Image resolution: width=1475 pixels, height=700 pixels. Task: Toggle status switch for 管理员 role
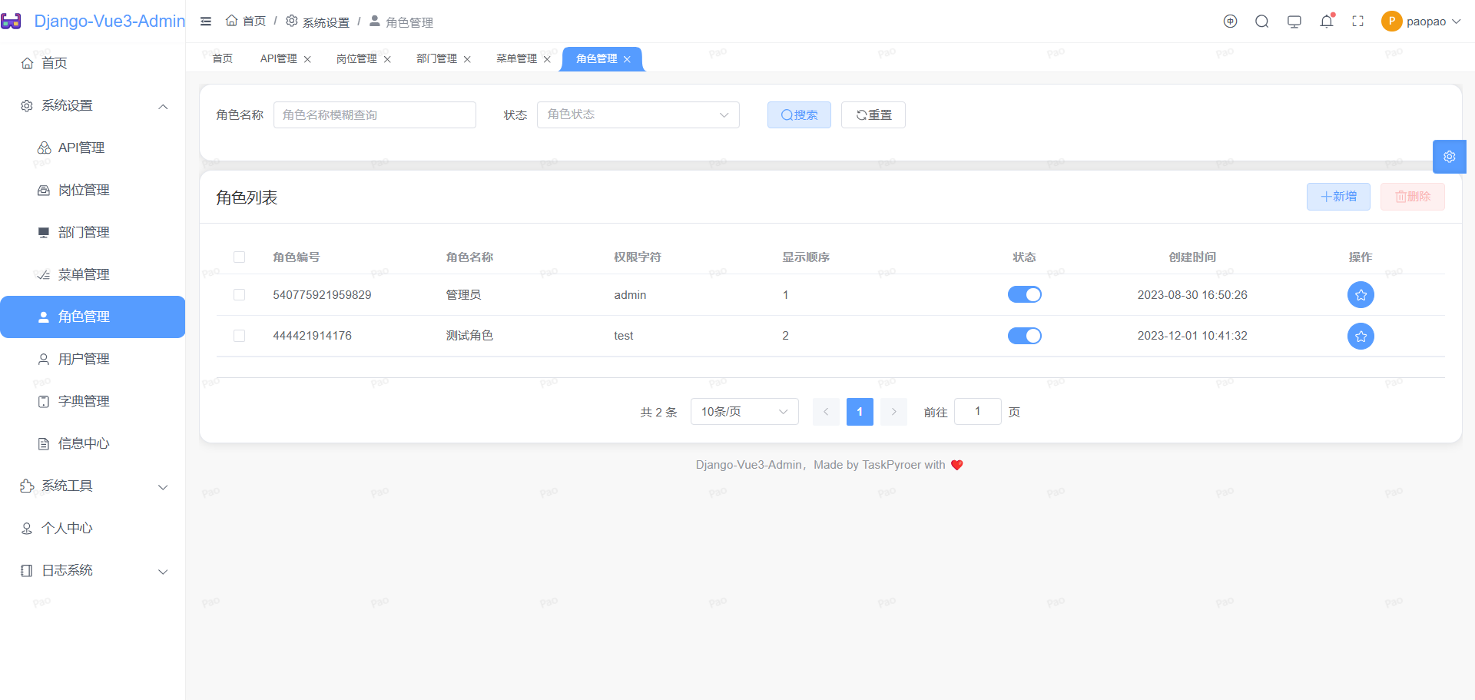pyautogui.click(x=1024, y=295)
